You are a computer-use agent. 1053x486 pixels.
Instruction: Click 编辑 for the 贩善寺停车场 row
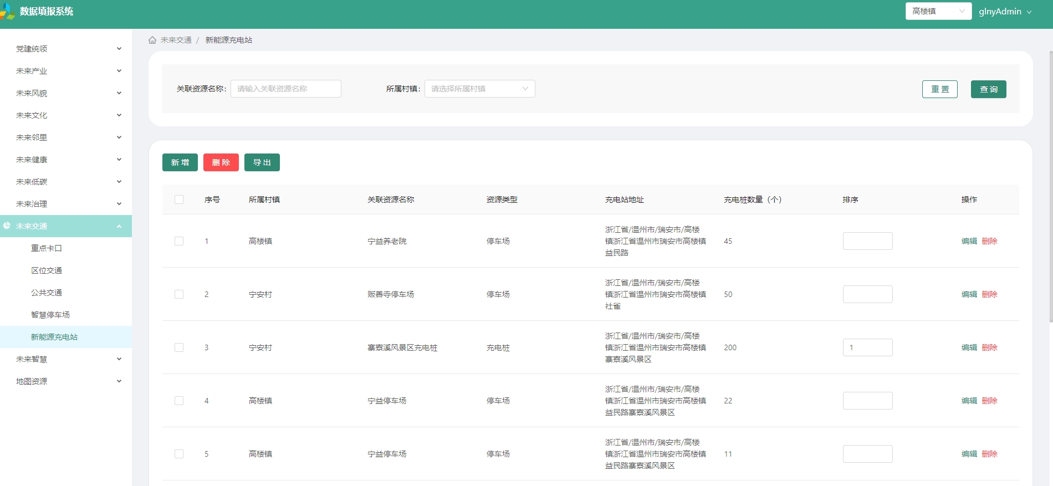(969, 294)
